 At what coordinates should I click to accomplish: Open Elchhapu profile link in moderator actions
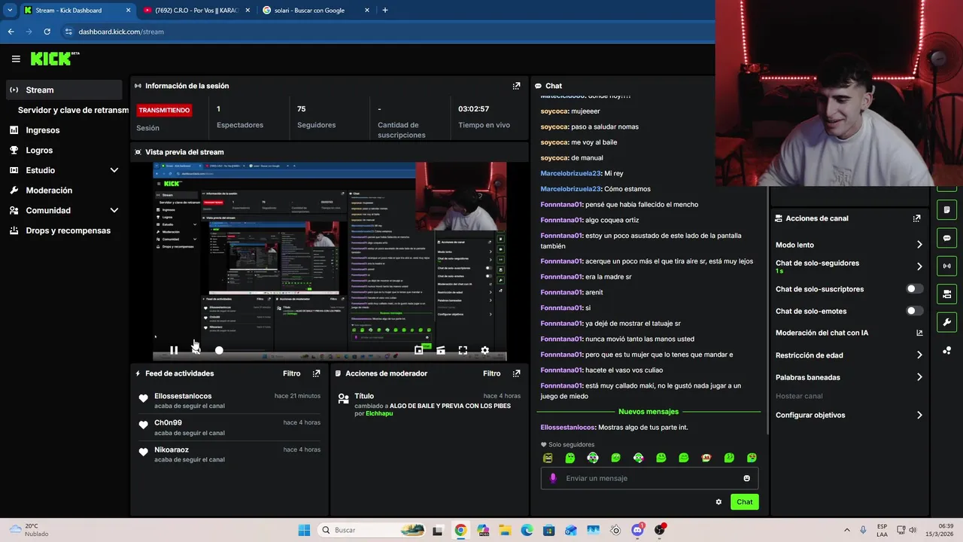point(379,413)
